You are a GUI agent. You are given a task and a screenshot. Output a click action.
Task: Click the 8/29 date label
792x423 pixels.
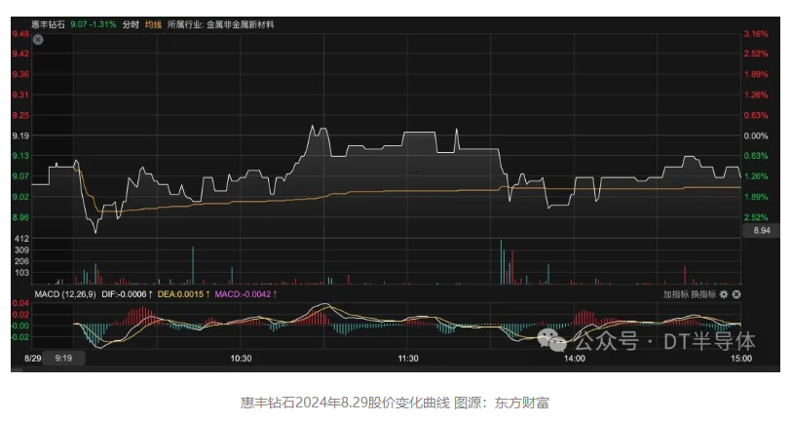coord(33,359)
